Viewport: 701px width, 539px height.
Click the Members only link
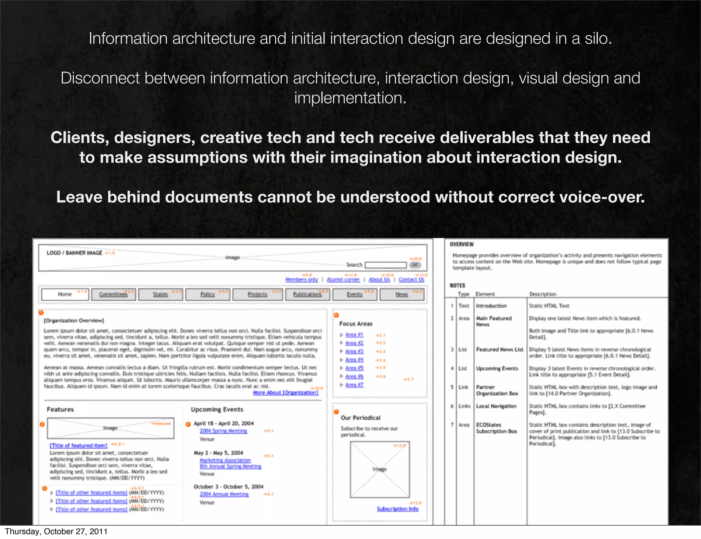tap(302, 279)
